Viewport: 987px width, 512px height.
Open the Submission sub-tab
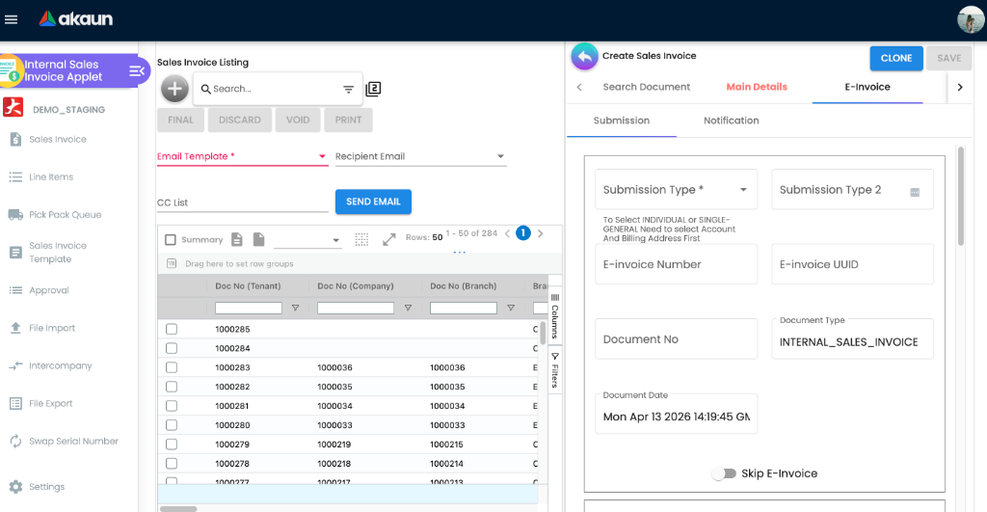point(622,121)
